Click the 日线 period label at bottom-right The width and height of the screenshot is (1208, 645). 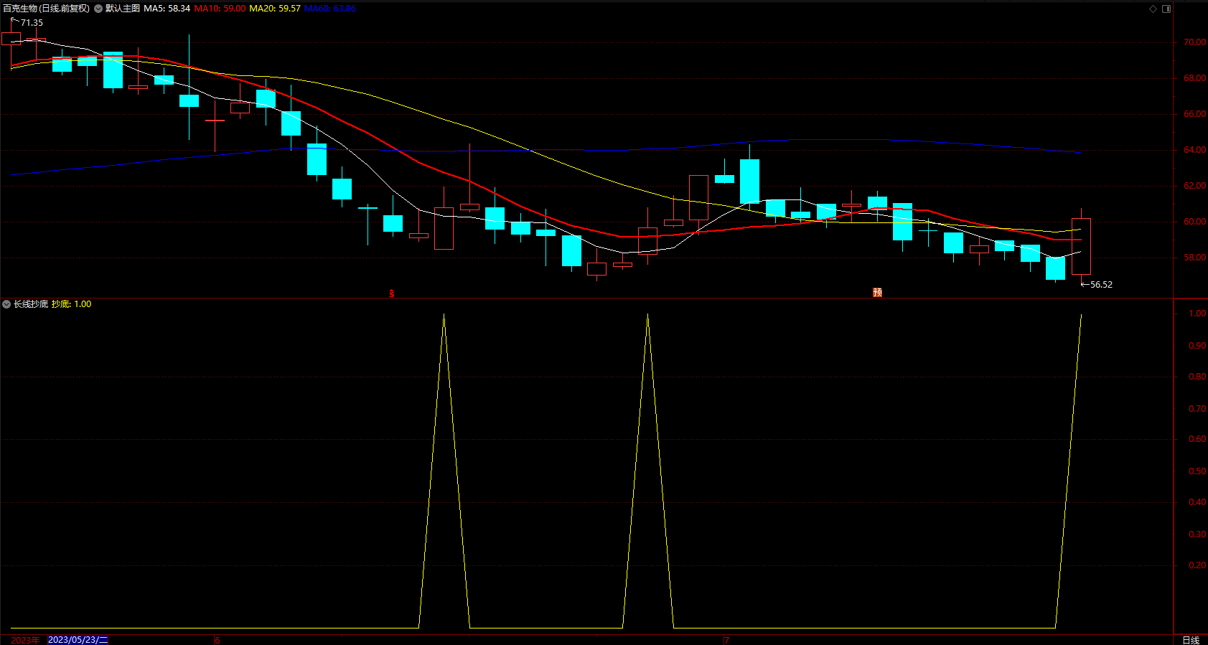[1191, 640]
